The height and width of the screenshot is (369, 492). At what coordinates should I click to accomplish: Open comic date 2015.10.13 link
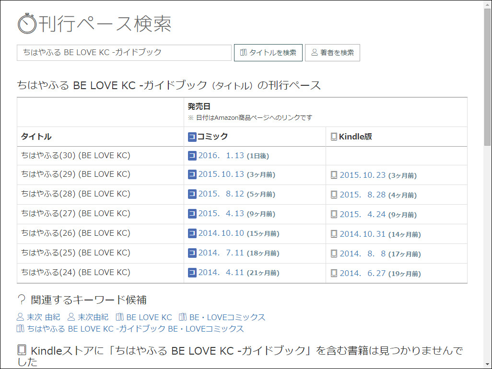click(221, 174)
